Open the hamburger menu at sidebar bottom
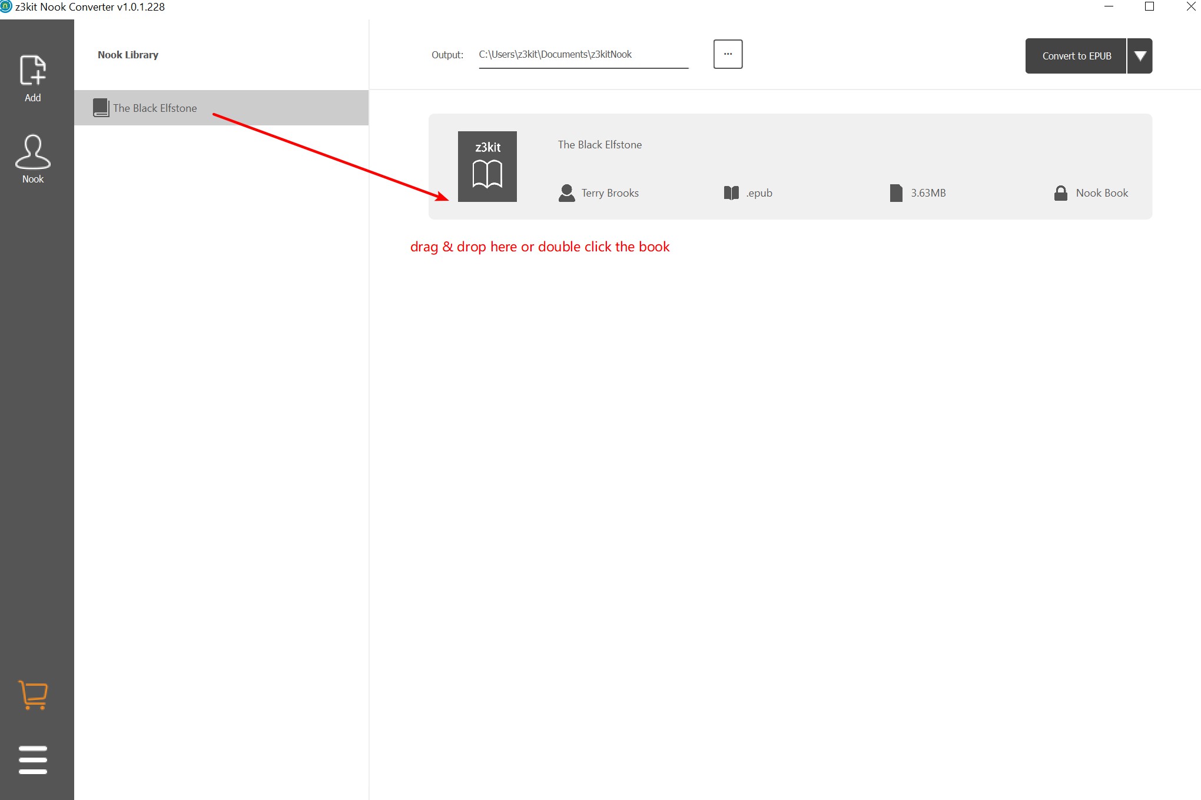 coord(33,760)
